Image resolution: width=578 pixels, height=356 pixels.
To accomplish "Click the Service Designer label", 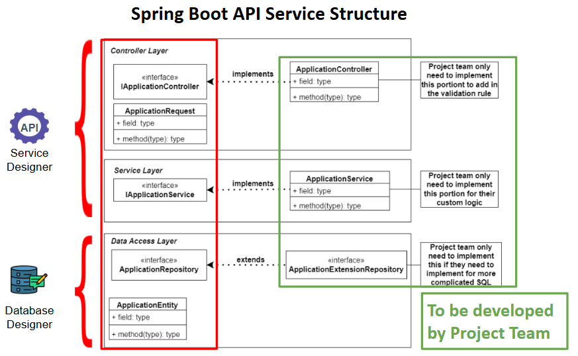I will [x=30, y=160].
